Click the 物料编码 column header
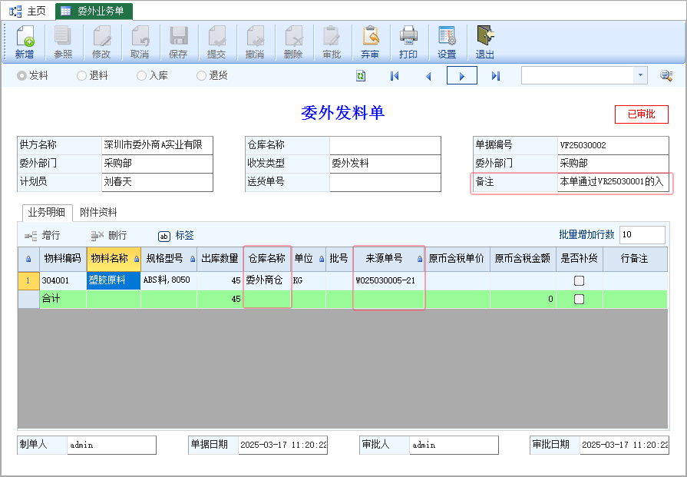This screenshot has height=477, width=687. point(63,259)
